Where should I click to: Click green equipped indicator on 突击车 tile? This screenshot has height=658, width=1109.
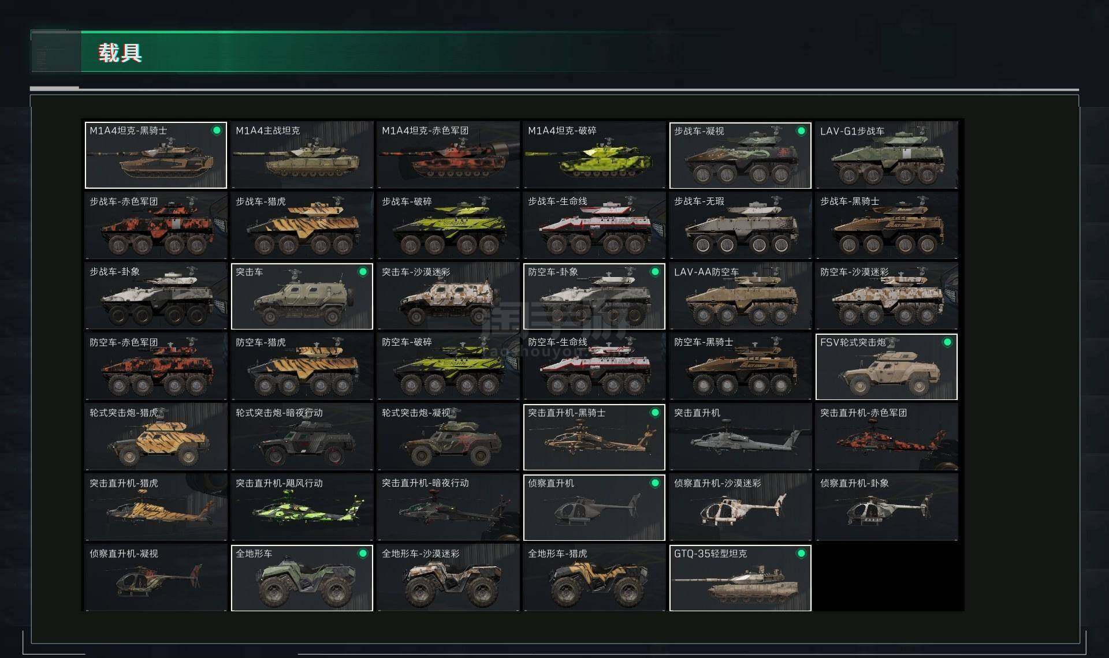363,272
